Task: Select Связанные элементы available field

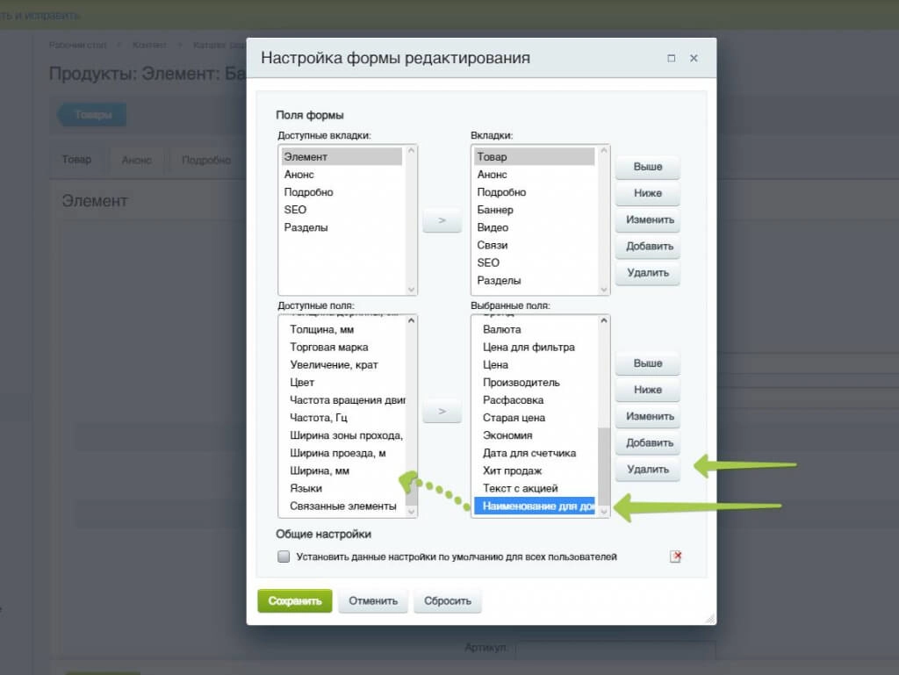Action: tap(343, 506)
